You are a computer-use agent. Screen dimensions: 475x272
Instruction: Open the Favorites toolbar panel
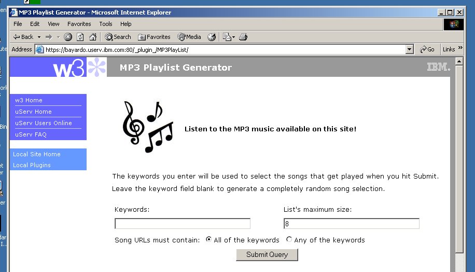pos(154,37)
